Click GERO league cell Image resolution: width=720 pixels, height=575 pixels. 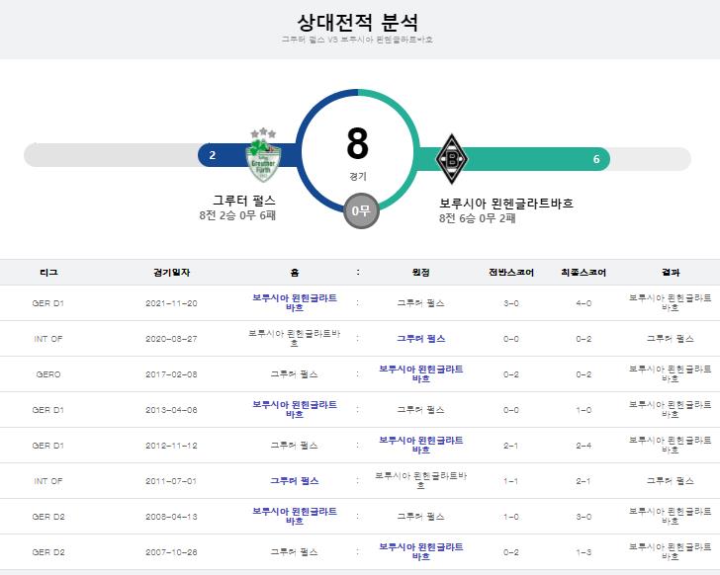tap(48, 374)
